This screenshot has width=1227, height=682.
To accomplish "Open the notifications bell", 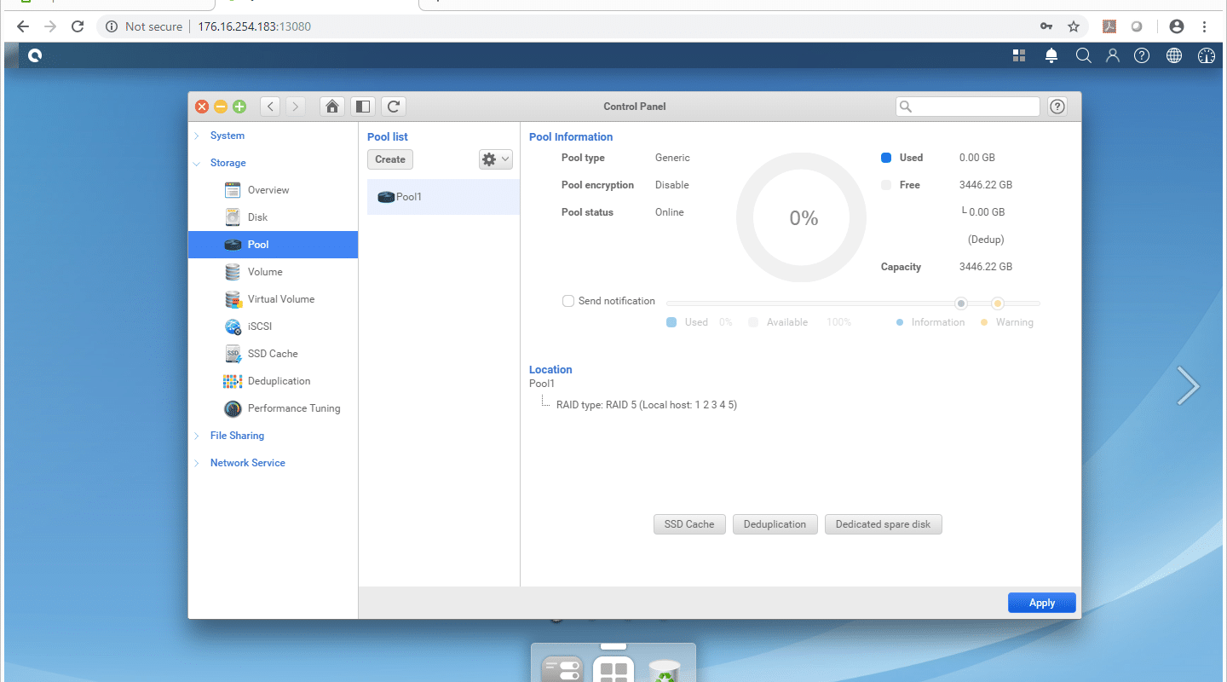I will coord(1051,55).
